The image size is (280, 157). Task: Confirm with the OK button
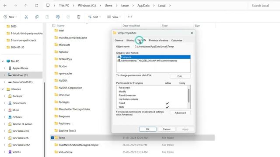148,129
